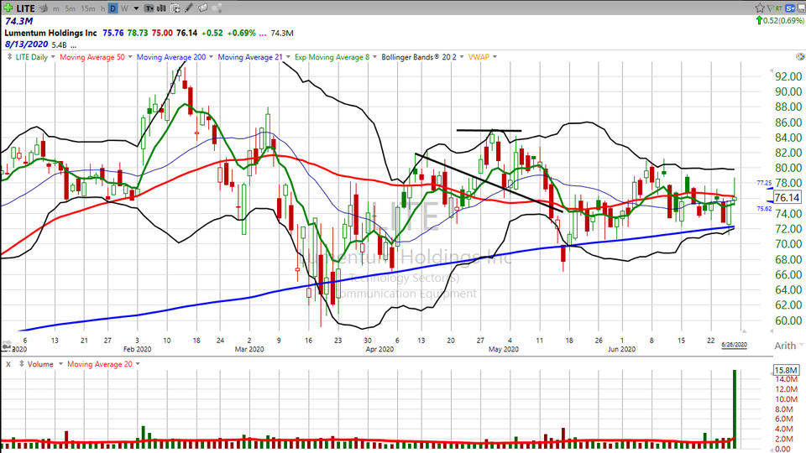The height and width of the screenshot is (453, 806).
Task: Click the green plus add-symbol icon
Action: tap(8, 8)
